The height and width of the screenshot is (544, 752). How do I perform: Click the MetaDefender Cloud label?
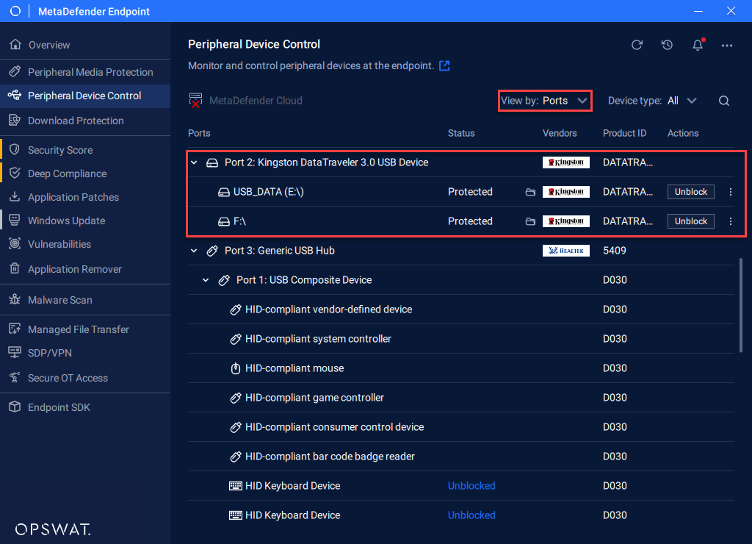click(x=256, y=101)
